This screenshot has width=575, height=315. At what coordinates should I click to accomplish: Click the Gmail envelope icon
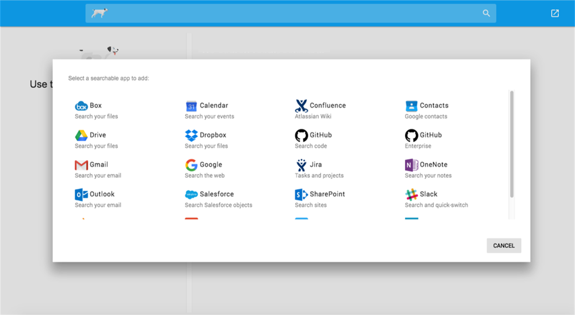(81, 165)
